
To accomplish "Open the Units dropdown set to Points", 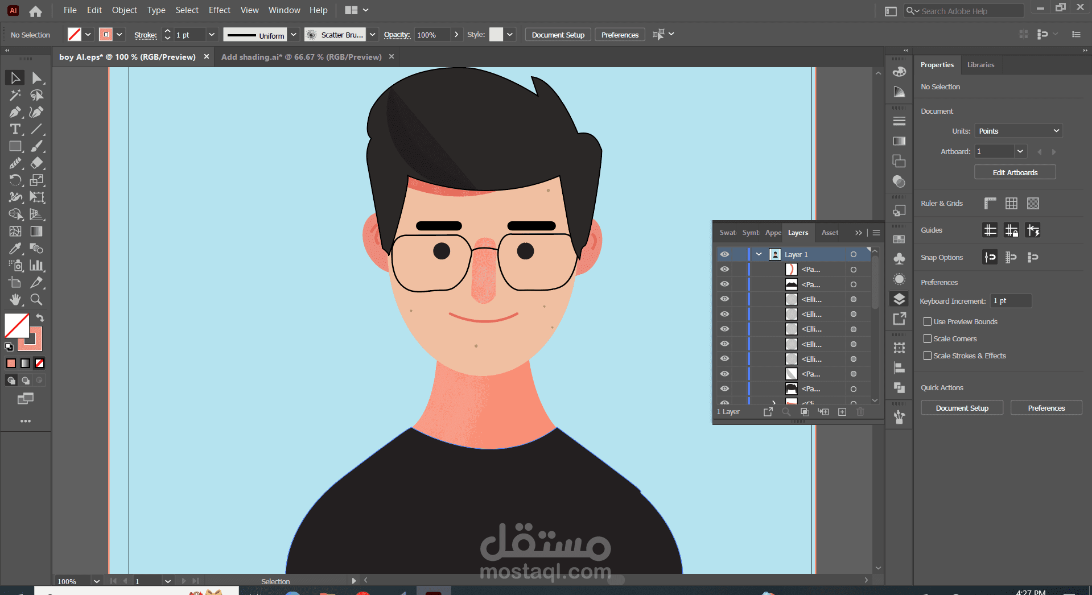I will pyautogui.click(x=1018, y=131).
